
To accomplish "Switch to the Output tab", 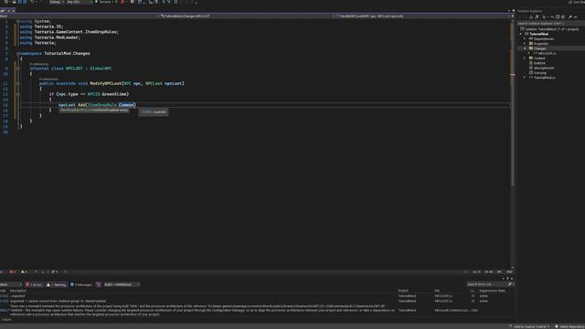I will tap(6, 320).
